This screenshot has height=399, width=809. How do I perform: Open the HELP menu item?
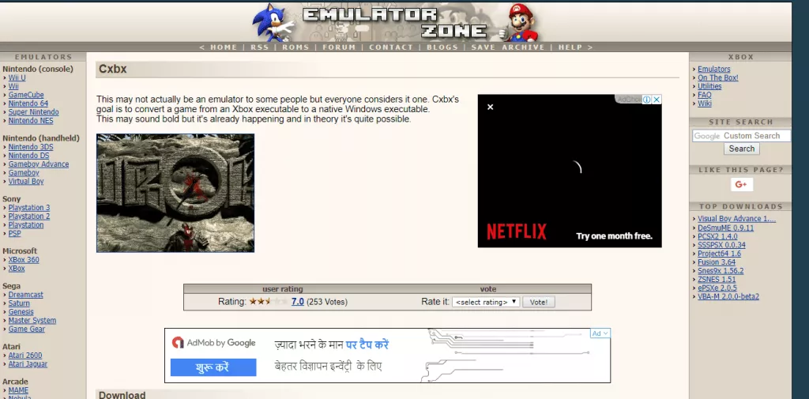(570, 47)
